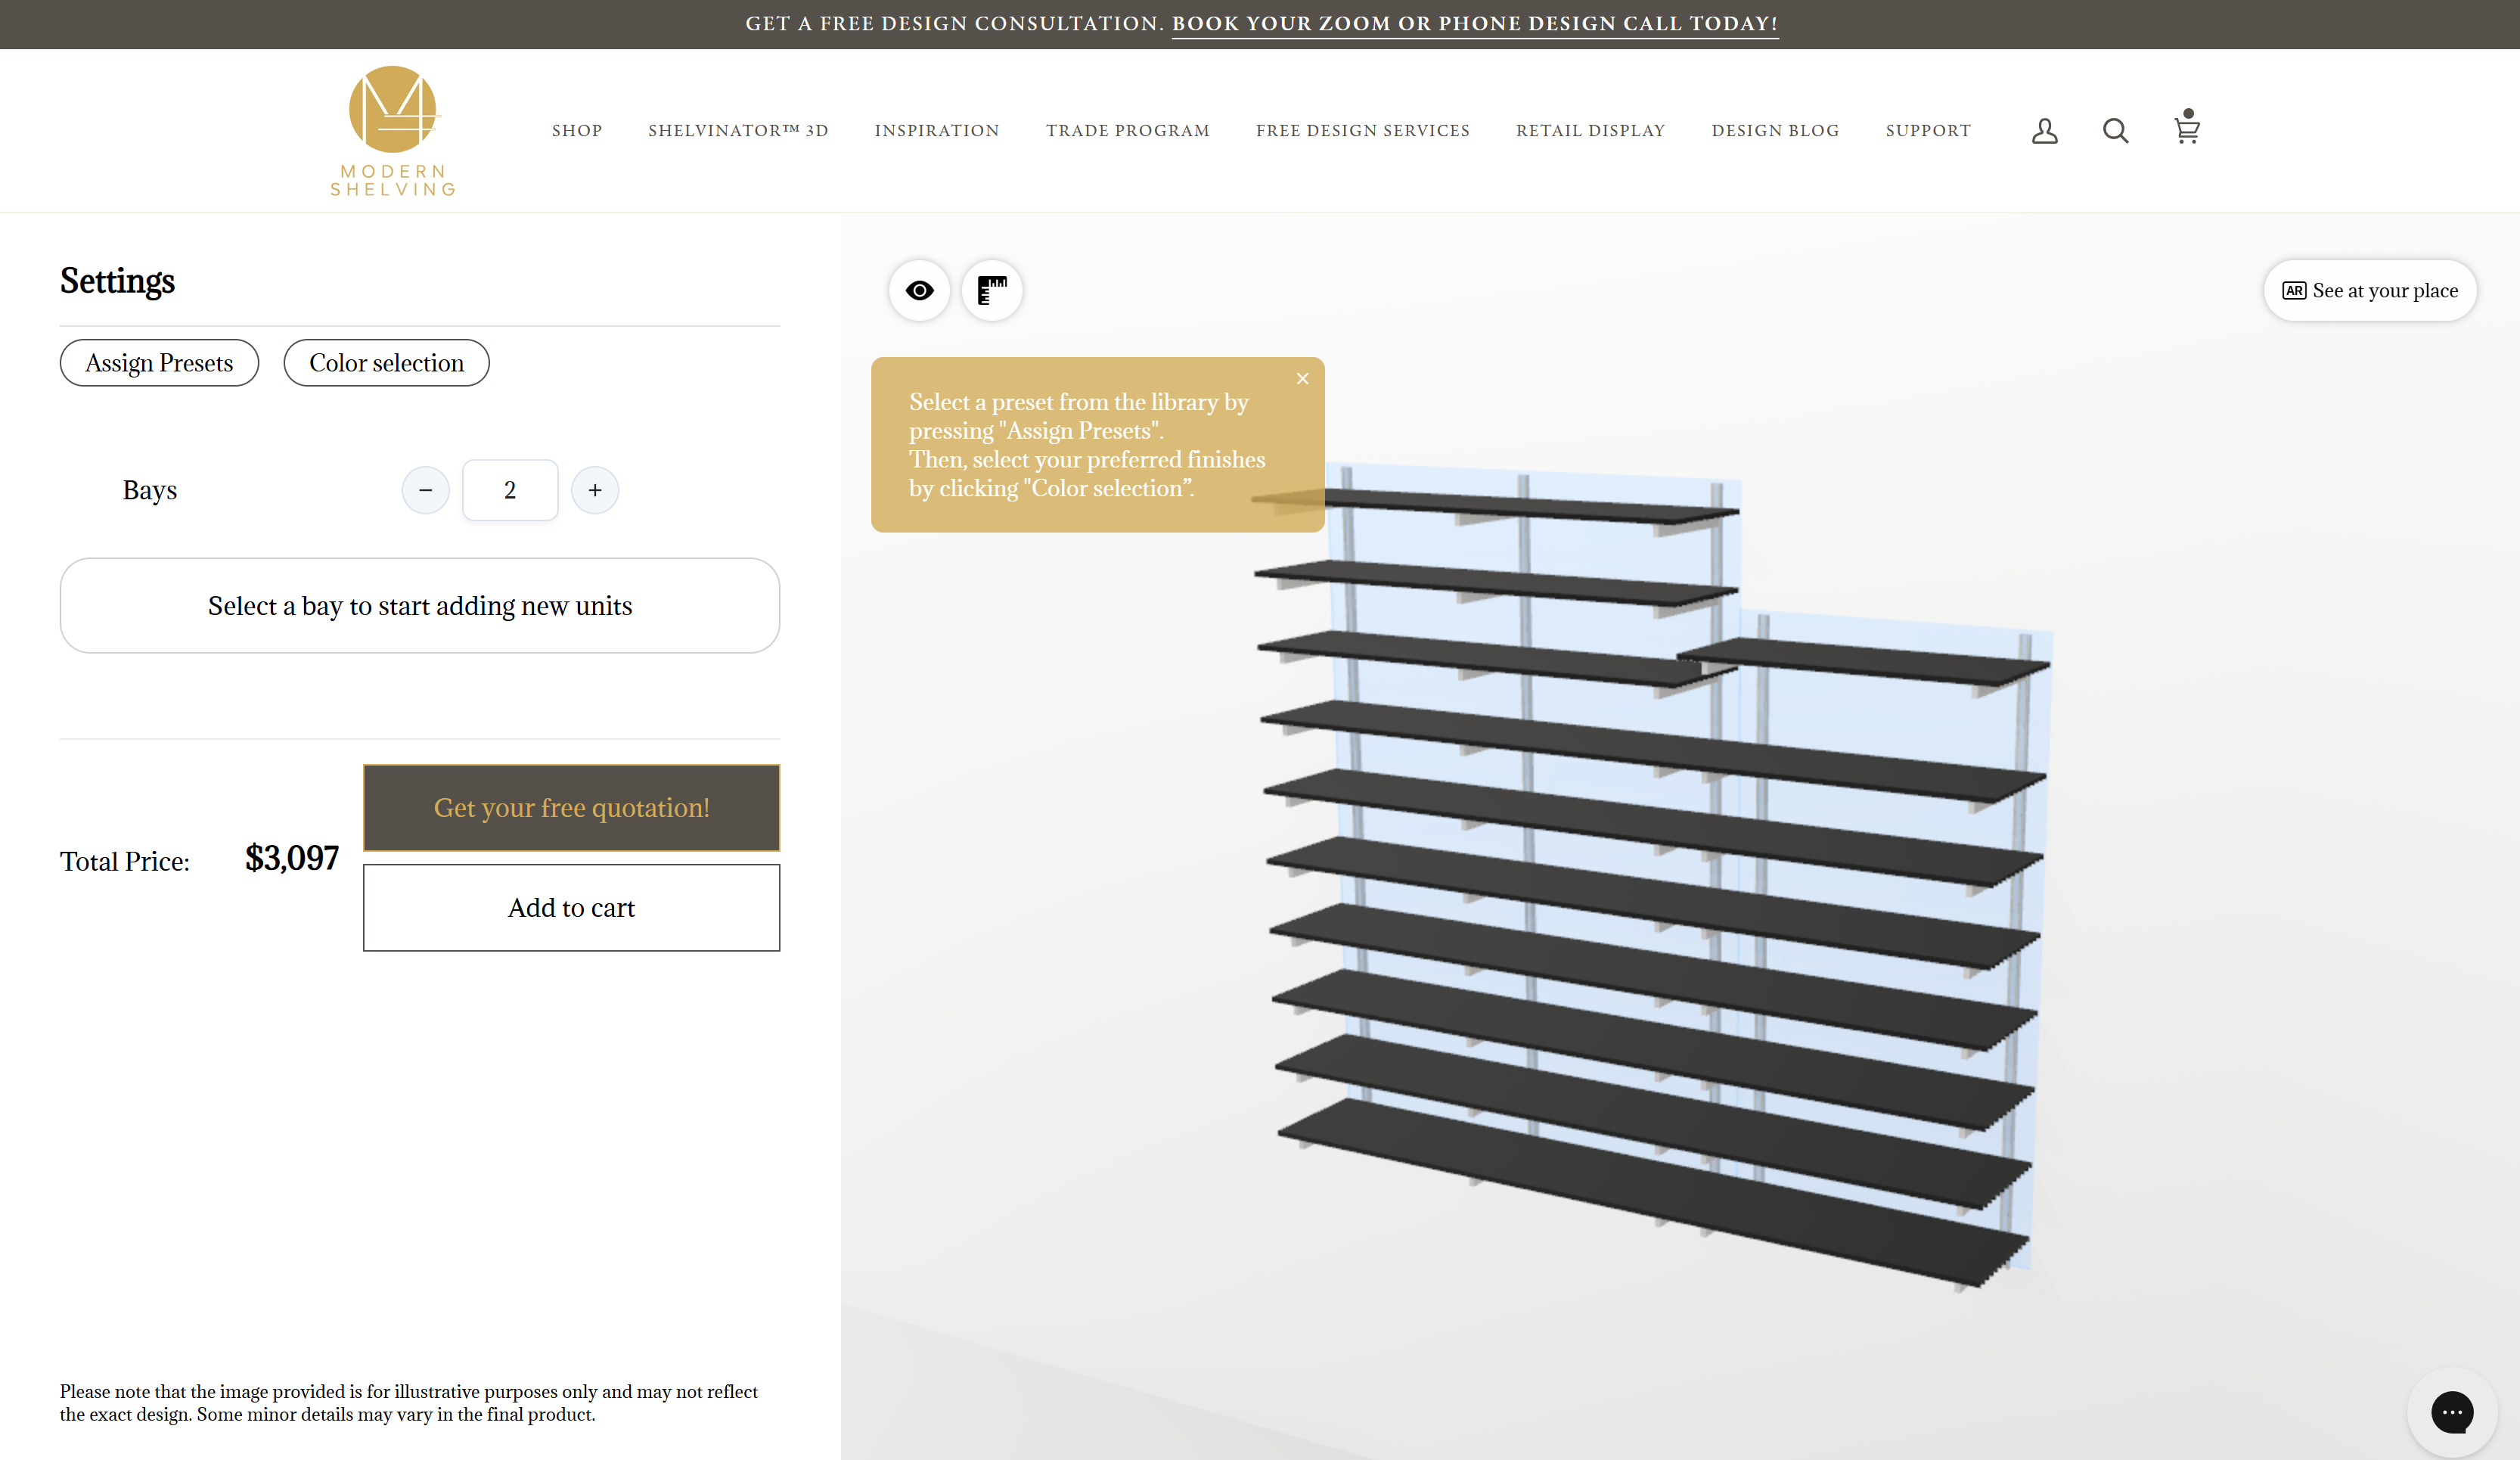Open the chat bubble widget

point(2451,1412)
